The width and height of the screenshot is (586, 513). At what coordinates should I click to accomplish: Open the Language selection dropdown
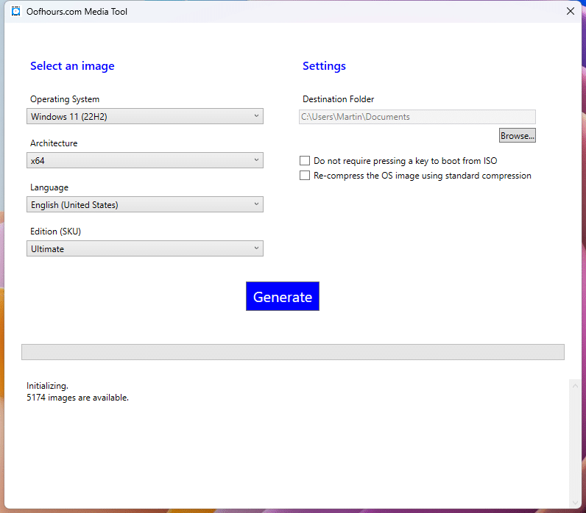click(x=145, y=204)
